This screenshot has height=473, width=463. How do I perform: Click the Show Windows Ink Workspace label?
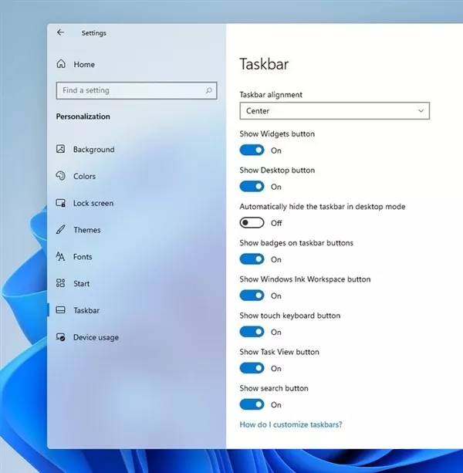(x=305, y=279)
